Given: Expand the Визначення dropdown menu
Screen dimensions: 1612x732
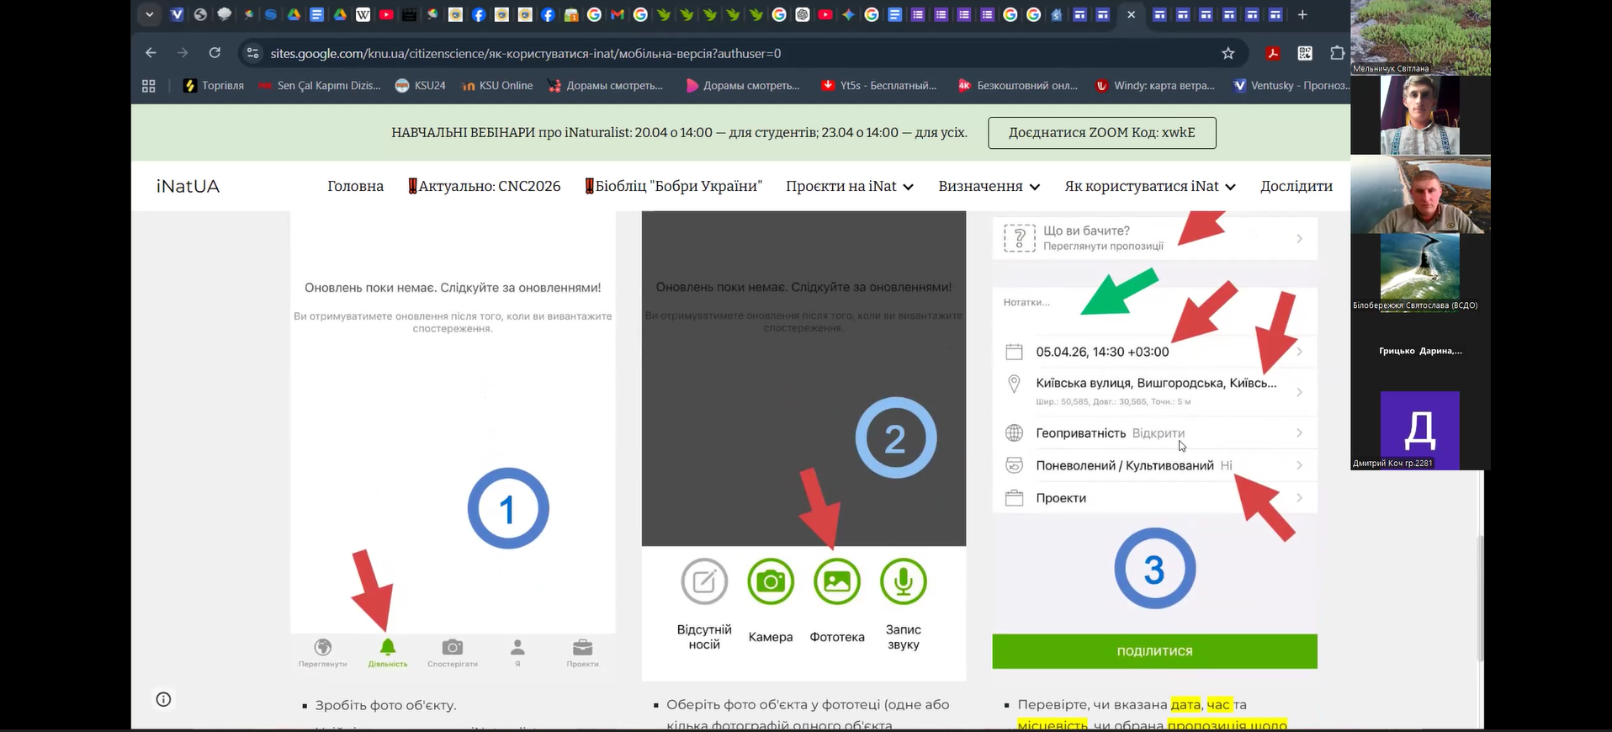Looking at the screenshot, I should [989, 186].
